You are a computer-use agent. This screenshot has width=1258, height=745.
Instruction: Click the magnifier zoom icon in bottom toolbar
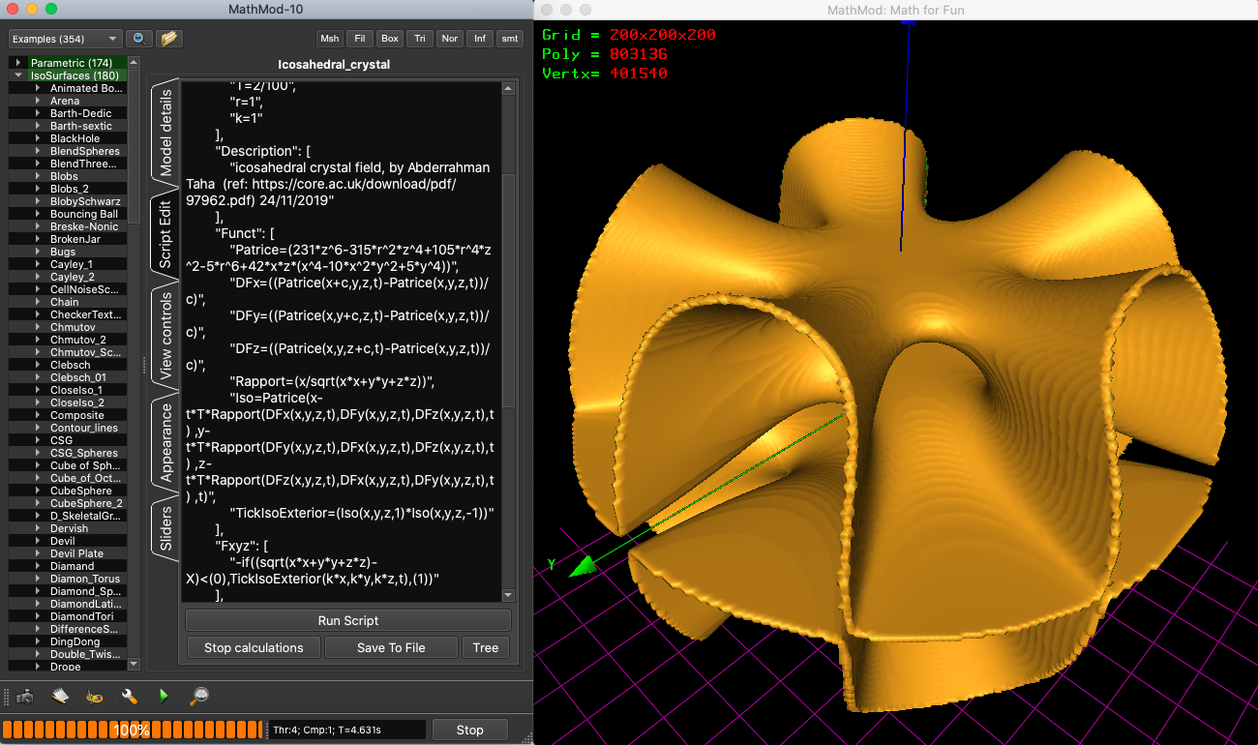198,696
